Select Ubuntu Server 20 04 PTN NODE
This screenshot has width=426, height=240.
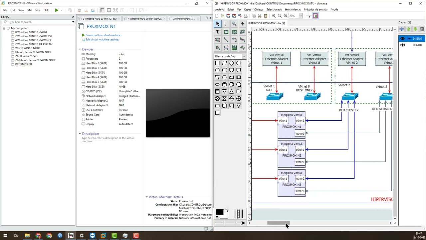click(33, 52)
